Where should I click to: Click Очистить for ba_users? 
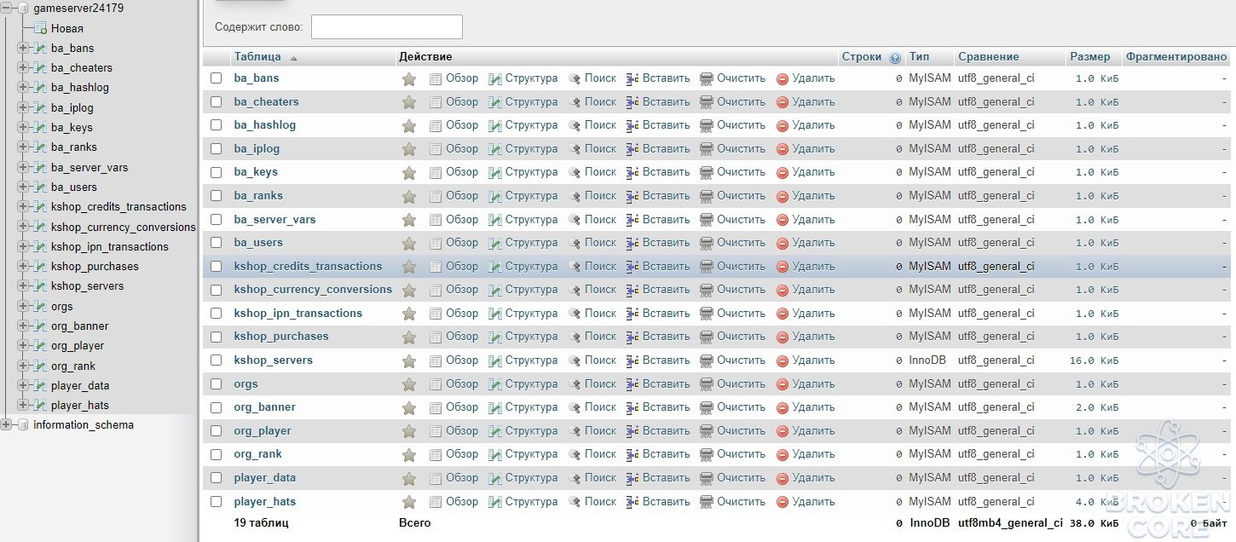click(x=741, y=243)
